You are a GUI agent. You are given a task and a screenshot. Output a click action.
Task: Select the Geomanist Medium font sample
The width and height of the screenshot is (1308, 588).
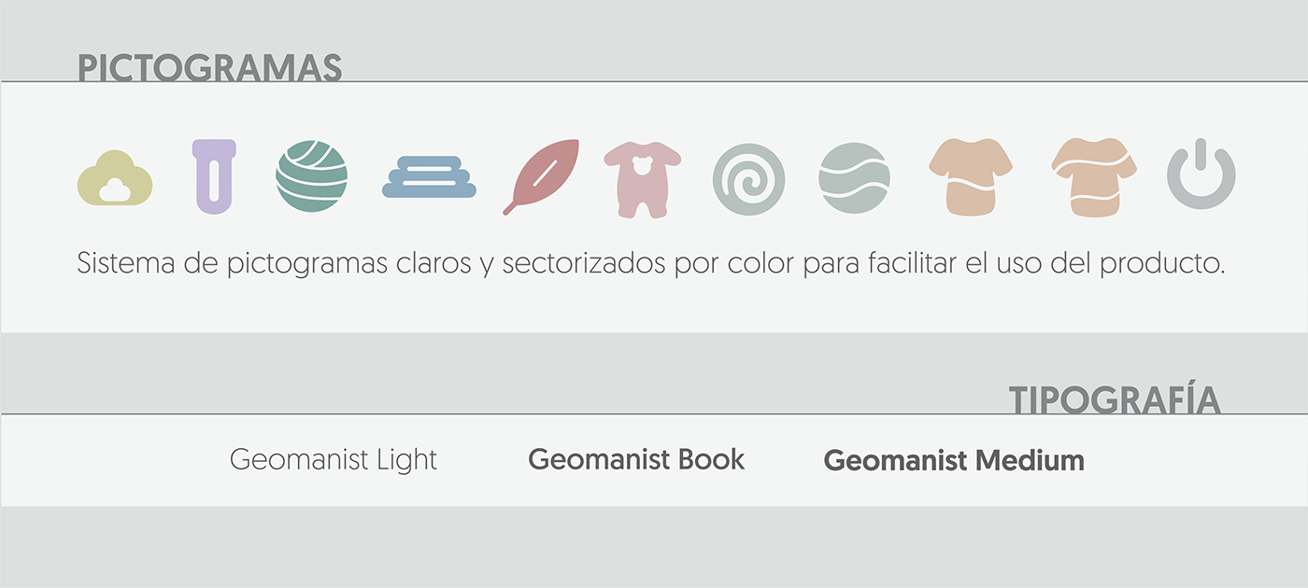click(x=954, y=460)
